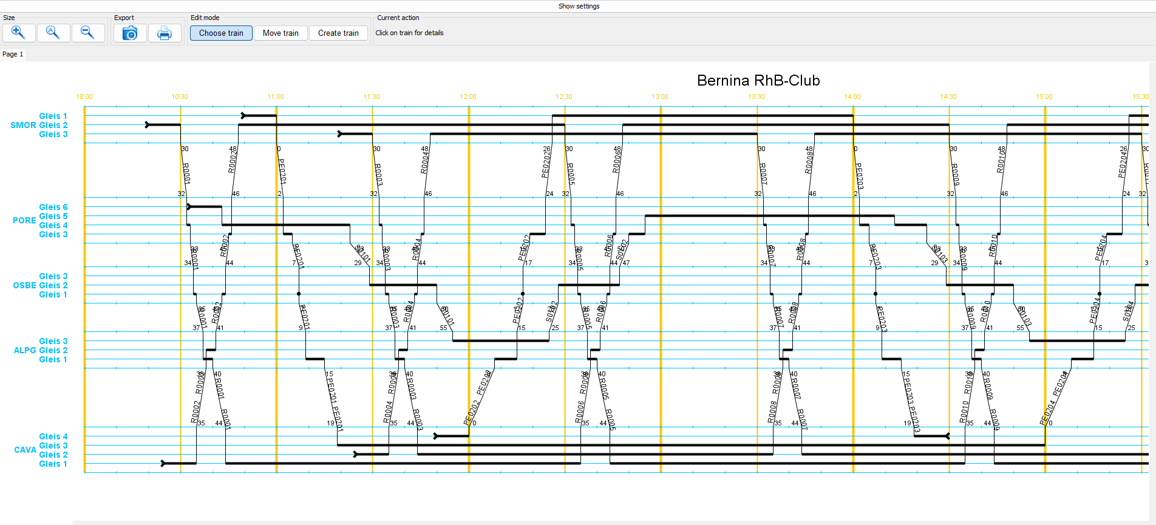Image resolution: width=1156 pixels, height=525 pixels.
Task: Select the 12:30 time marker
Action: click(x=564, y=97)
